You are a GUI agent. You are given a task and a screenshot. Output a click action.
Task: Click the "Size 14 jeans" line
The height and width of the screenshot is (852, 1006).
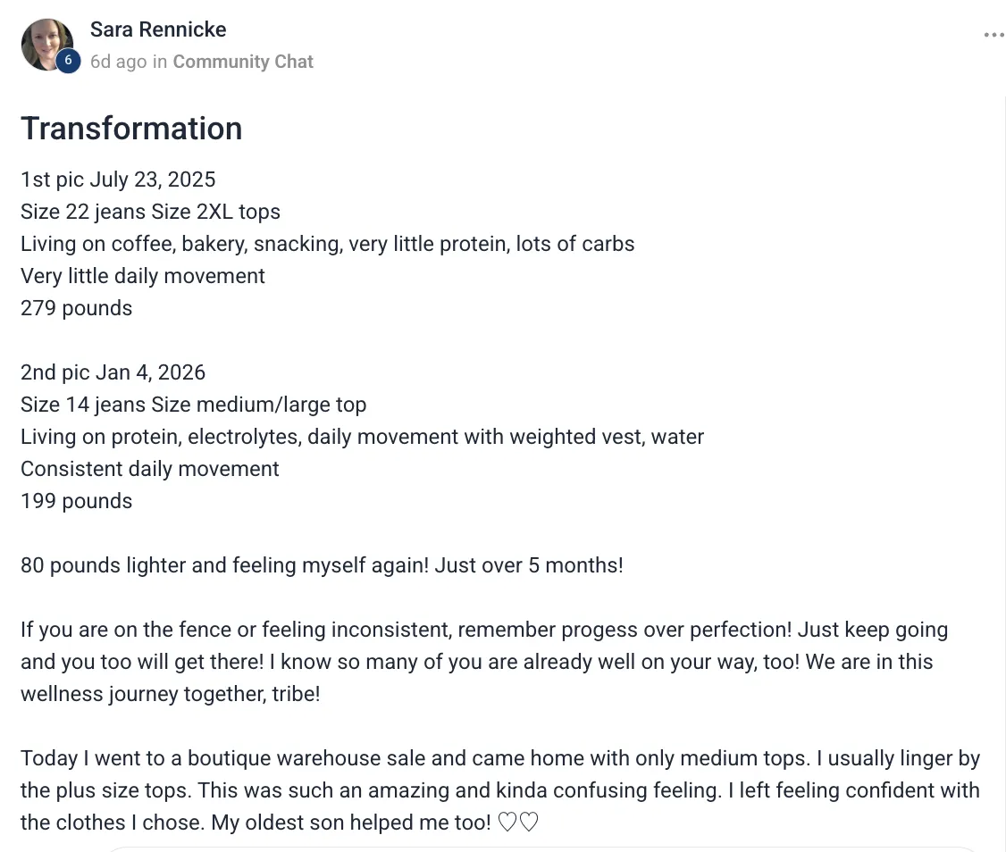[193, 405]
